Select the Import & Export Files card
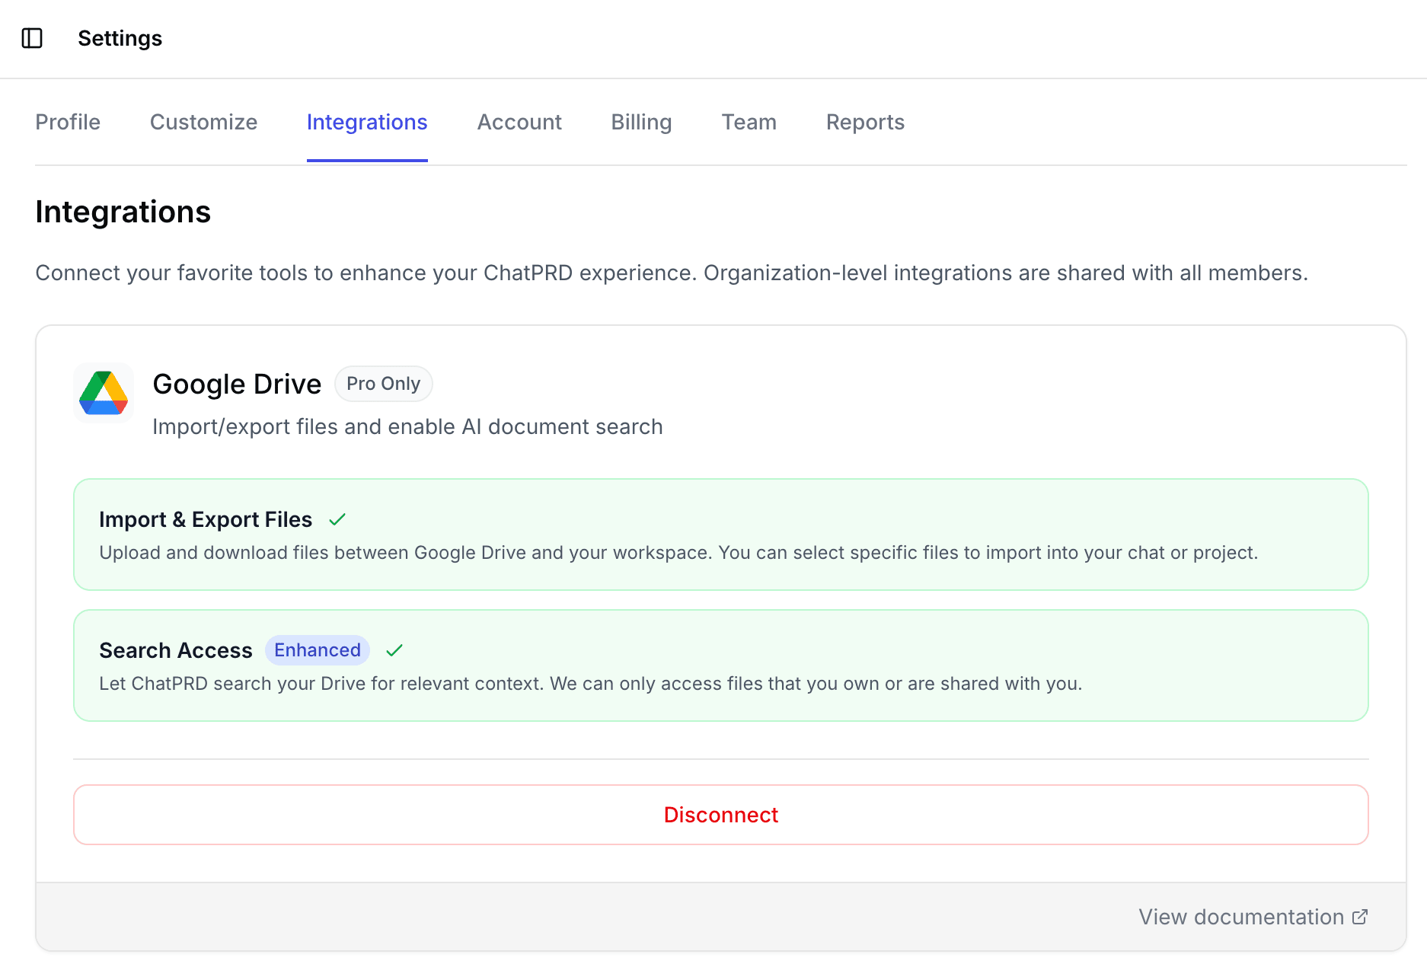The width and height of the screenshot is (1427, 967). (721, 535)
